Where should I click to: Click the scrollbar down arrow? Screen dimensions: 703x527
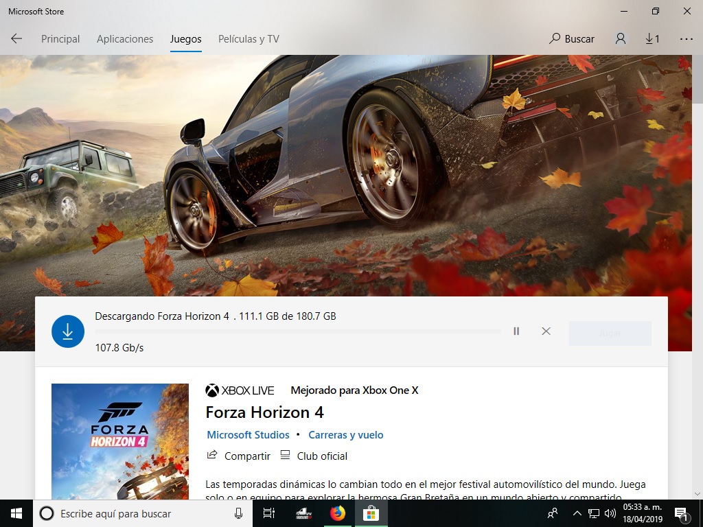(x=698, y=494)
